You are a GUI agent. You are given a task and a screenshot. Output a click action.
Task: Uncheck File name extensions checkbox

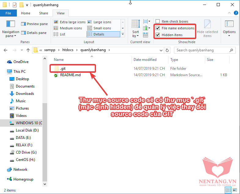click(x=158, y=28)
